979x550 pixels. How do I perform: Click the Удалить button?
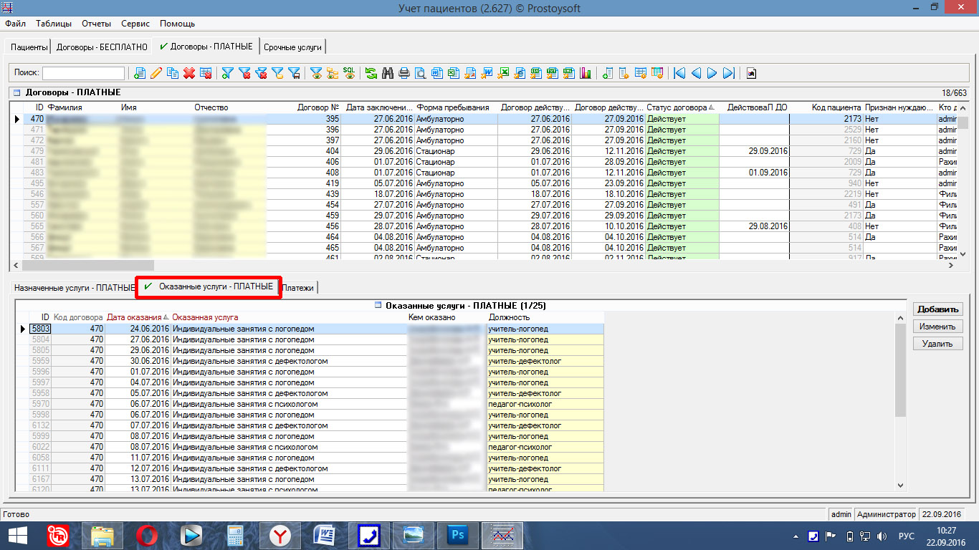(x=937, y=344)
